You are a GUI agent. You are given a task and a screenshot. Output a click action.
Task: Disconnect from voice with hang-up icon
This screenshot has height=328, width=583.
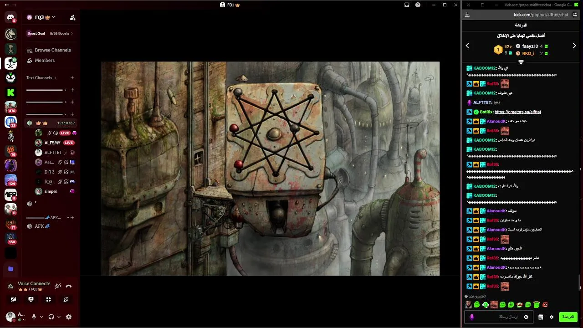pos(69,287)
